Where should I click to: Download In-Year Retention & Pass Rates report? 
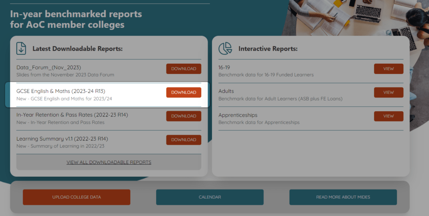click(184, 116)
